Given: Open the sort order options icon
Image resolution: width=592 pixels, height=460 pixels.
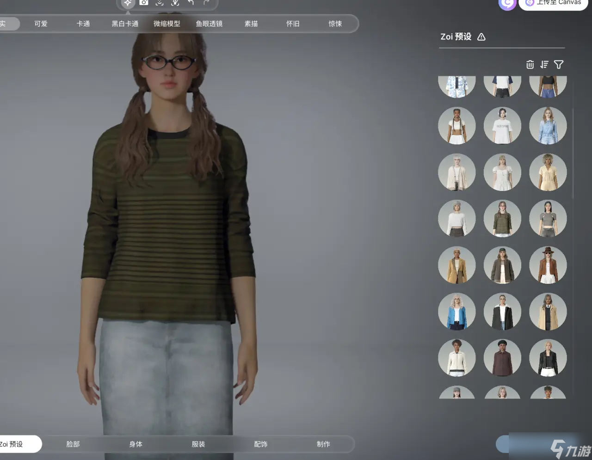Looking at the screenshot, I should [x=544, y=65].
